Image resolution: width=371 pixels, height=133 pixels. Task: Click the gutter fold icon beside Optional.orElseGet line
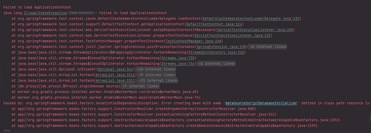point(2,69)
